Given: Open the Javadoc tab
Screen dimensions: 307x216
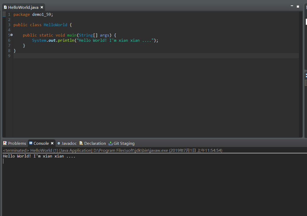Looking at the screenshot, I should point(67,143).
